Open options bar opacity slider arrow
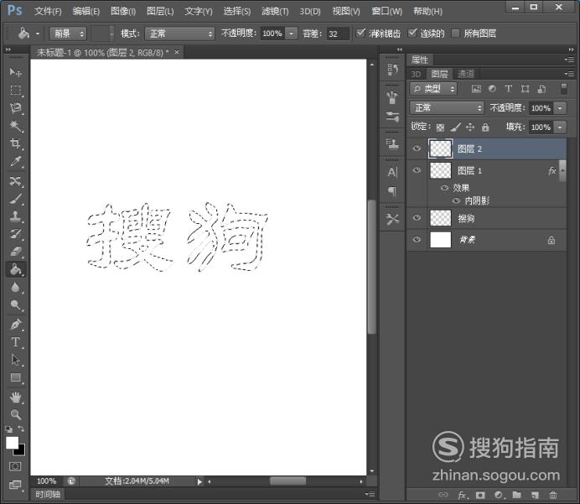This screenshot has height=504, width=580. (292, 34)
